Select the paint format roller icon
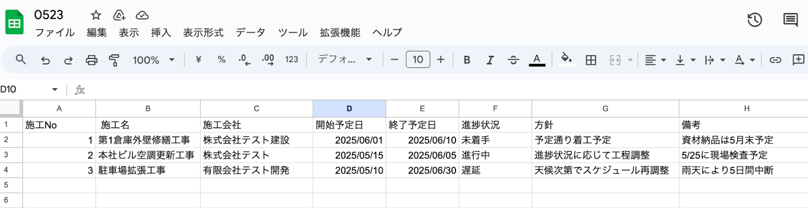Image resolution: width=808 pixels, height=208 pixels. pos(115,60)
